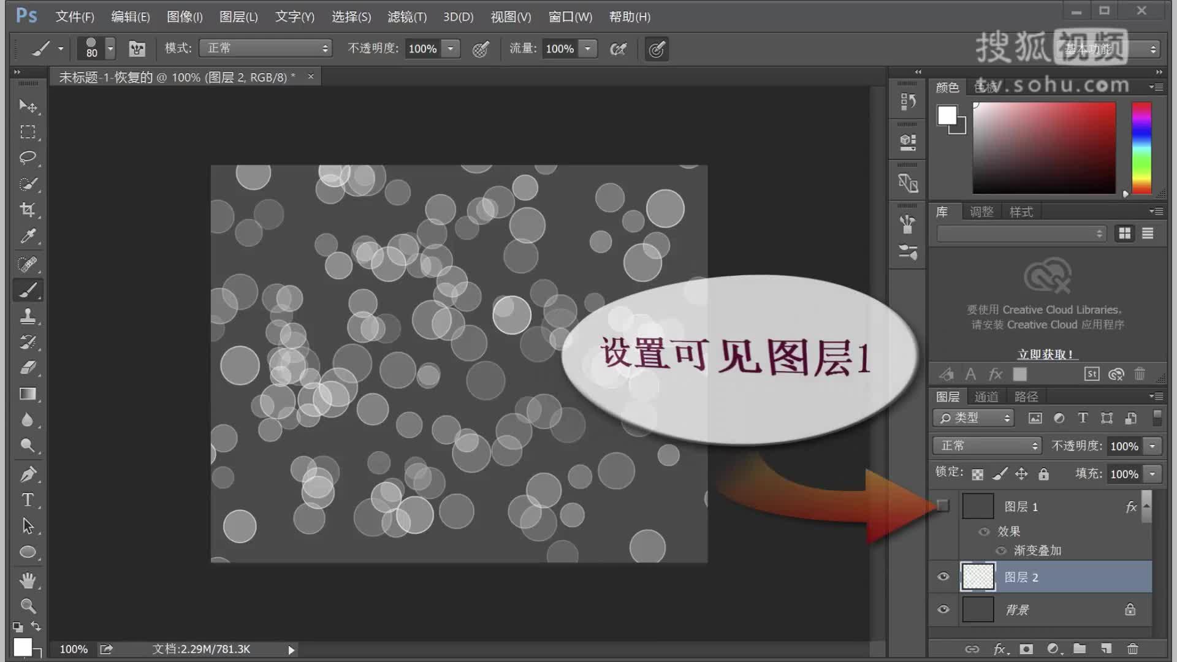Select the Hand tool

(x=28, y=580)
